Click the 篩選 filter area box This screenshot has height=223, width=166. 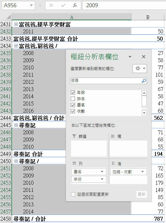pyautogui.click(x=89, y=148)
